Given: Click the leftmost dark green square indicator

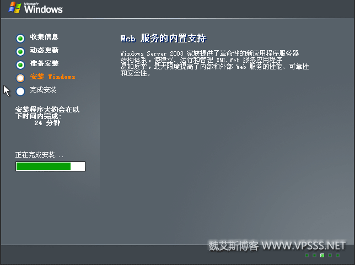Looking at the screenshot, I should pyautogui.click(x=307, y=255).
